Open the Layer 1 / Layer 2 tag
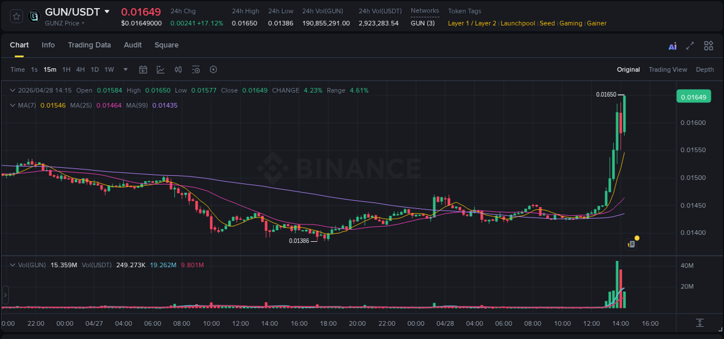The height and width of the screenshot is (339, 724). click(x=472, y=23)
